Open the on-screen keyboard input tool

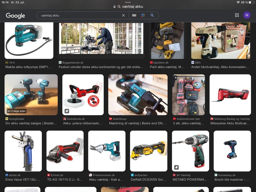(x=134, y=15)
